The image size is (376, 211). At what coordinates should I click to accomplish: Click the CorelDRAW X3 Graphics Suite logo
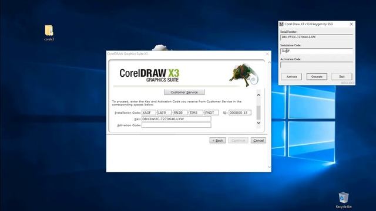coord(150,76)
